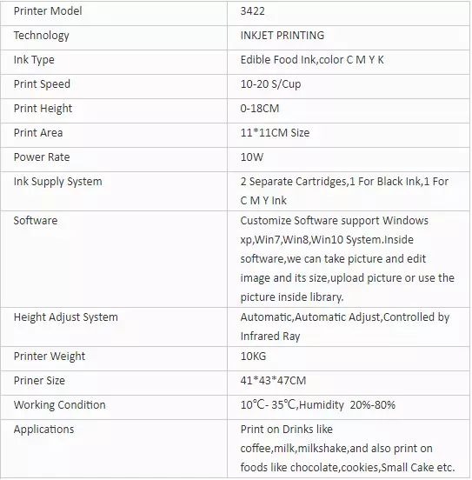Viewport: 472px width, 480px height.
Task: Select the Ink Type row label
Action: (x=34, y=60)
